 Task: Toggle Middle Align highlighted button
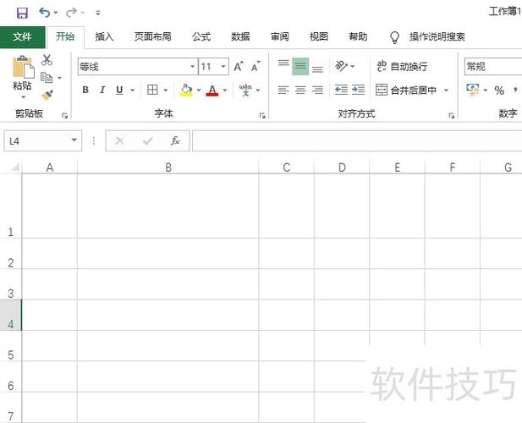pyautogui.click(x=300, y=66)
